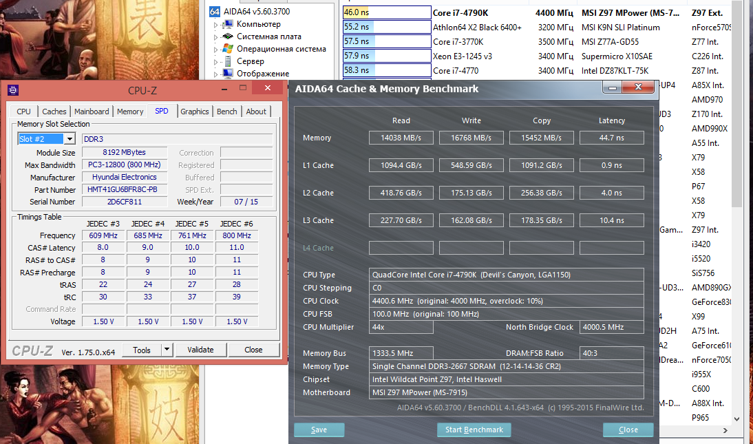Click the Manufacturer value Hyundai Electronics
This screenshot has height=444, width=753.
coord(125,178)
